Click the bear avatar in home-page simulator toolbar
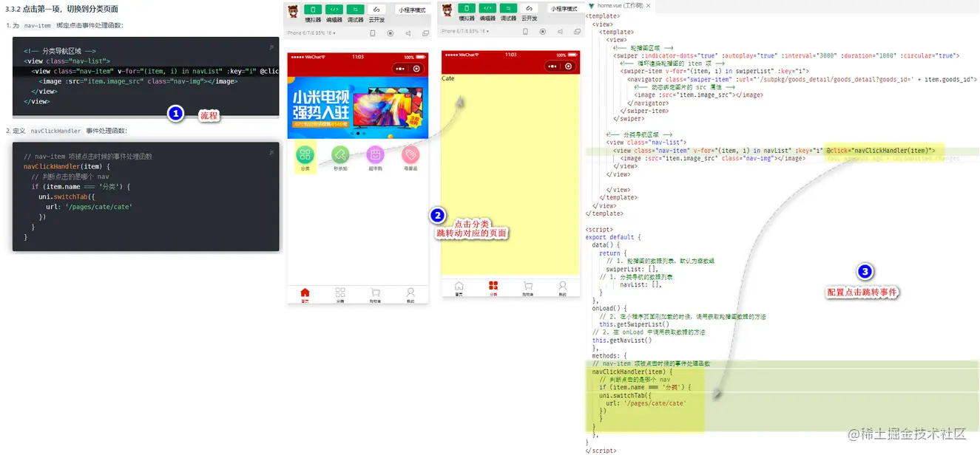Screen dimensions: 980x455 tap(294, 11)
